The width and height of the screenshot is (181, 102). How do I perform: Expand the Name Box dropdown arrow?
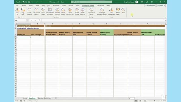pos(25,20)
